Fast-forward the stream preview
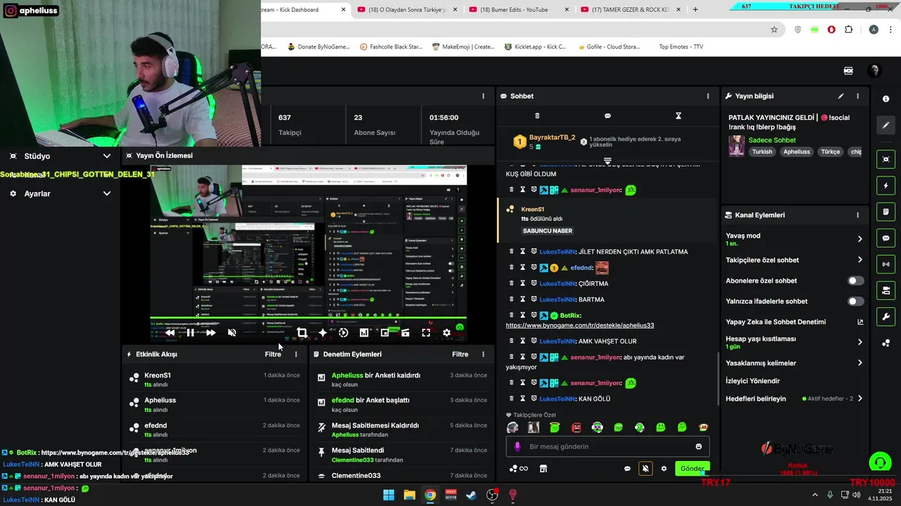901x506 pixels. tap(210, 332)
